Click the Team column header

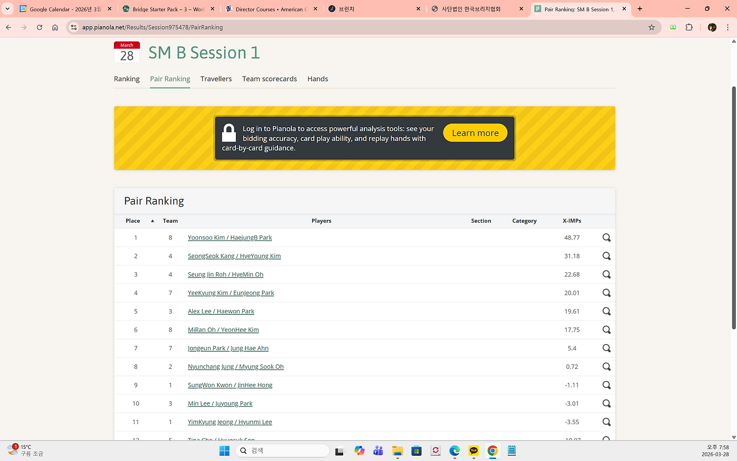[x=170, y=221]
